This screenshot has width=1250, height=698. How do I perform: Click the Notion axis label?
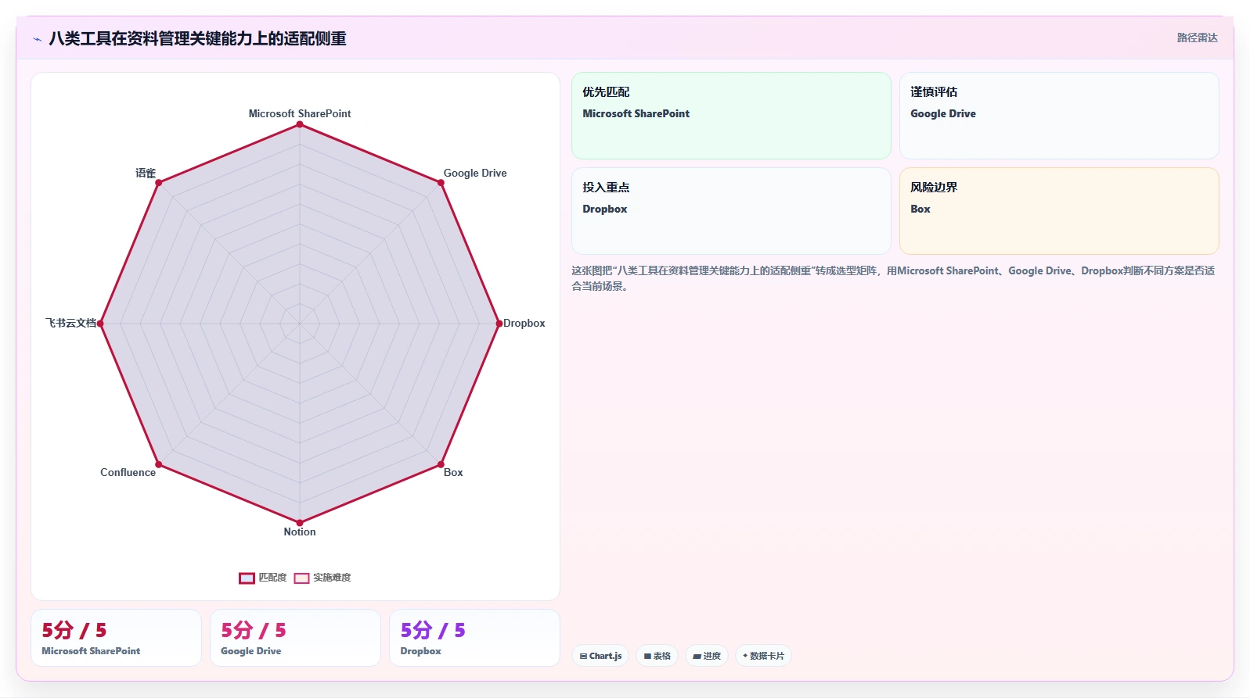300,532
